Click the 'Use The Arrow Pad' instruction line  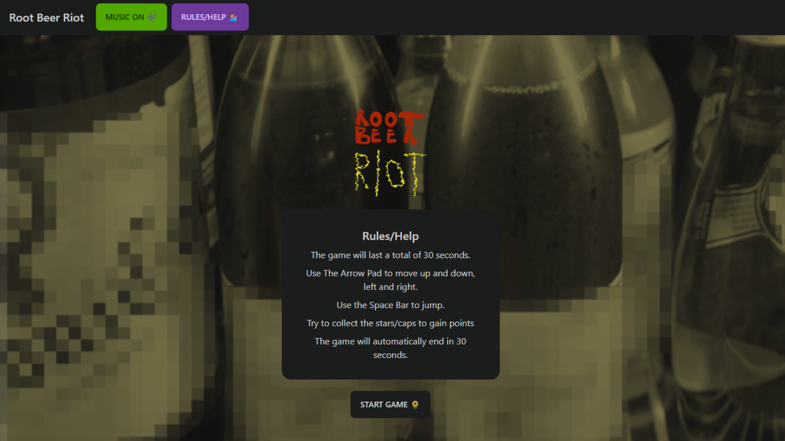tap(390, 273)
